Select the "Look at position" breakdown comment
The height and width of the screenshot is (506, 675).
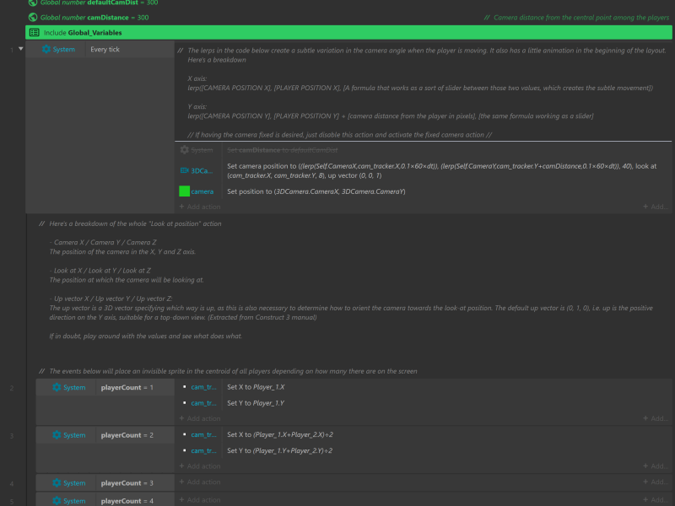click(x=347, y=280)
